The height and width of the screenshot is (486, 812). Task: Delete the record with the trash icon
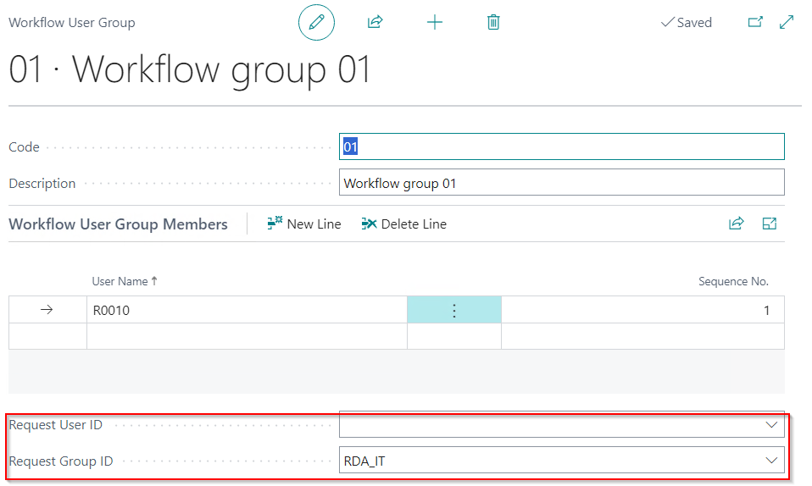tap(493, 22)
